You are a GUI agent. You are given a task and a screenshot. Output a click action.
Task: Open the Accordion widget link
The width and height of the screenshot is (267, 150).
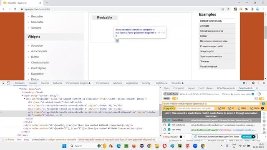(37, 45)
